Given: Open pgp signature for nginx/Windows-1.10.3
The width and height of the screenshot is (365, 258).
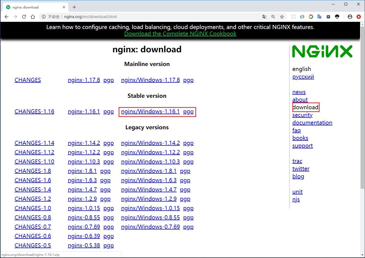Looking at the screenshot, I should pyautogui.click(x=189, y=162).
